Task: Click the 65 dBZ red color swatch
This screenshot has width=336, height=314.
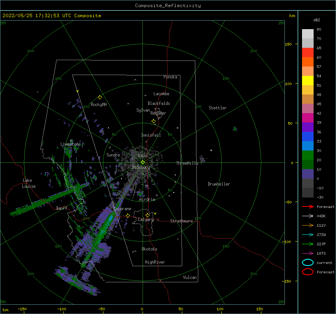Action: click(308, 52)
